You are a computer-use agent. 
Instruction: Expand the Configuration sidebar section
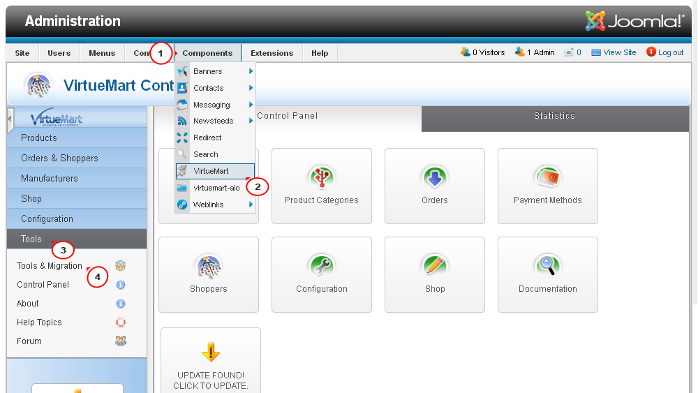click(77, 219)
